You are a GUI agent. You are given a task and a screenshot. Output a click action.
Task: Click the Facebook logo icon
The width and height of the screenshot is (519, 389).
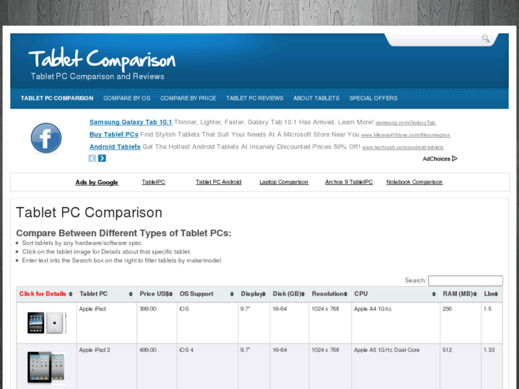click(x=46, y=138)
